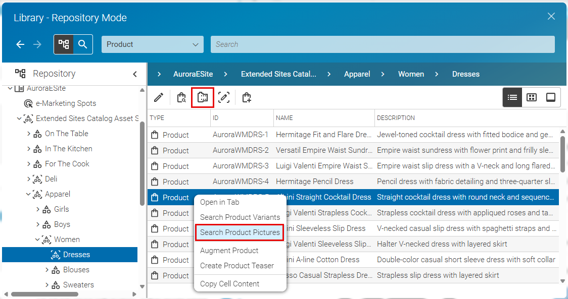Expand the Girls node in the tree

36,209
